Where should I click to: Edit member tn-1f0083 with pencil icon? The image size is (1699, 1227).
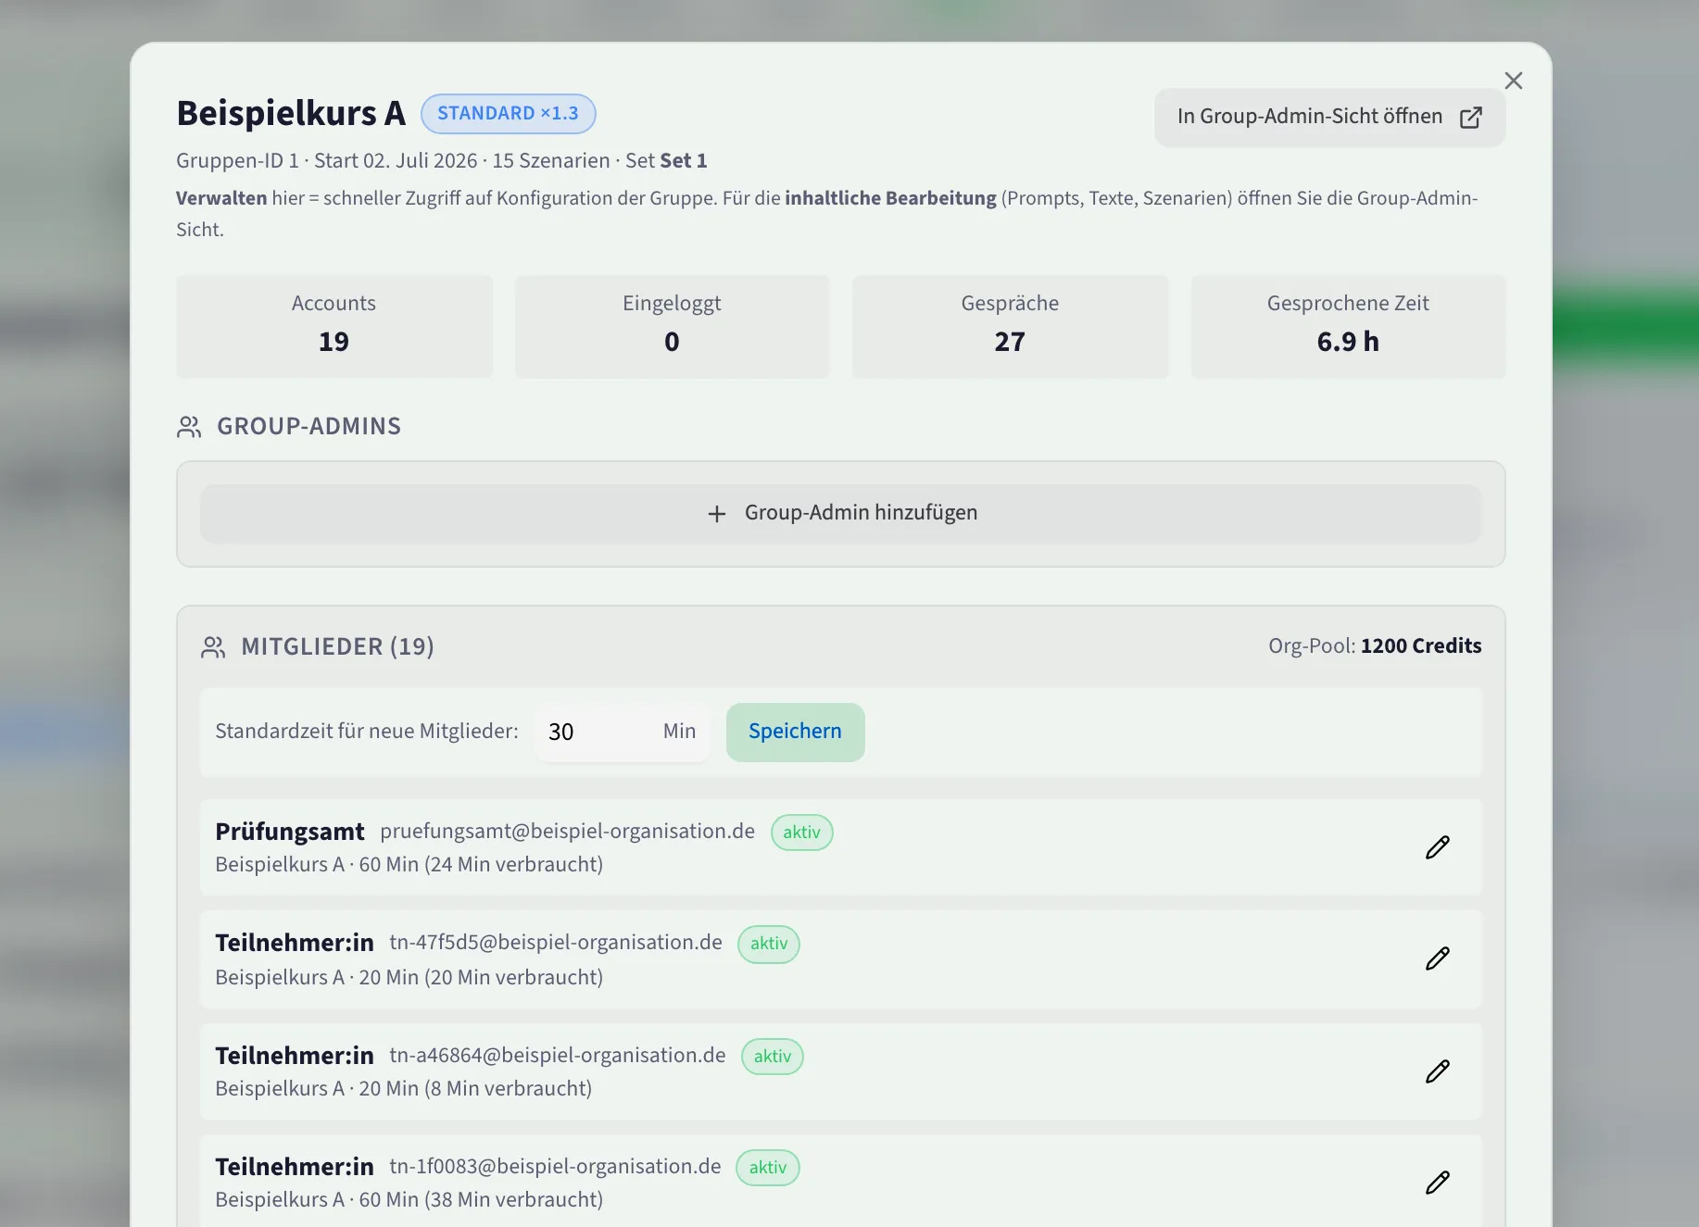click(1437, 1183)
